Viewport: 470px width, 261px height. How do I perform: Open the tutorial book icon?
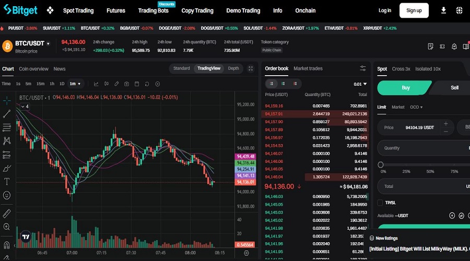click(466, 46)
